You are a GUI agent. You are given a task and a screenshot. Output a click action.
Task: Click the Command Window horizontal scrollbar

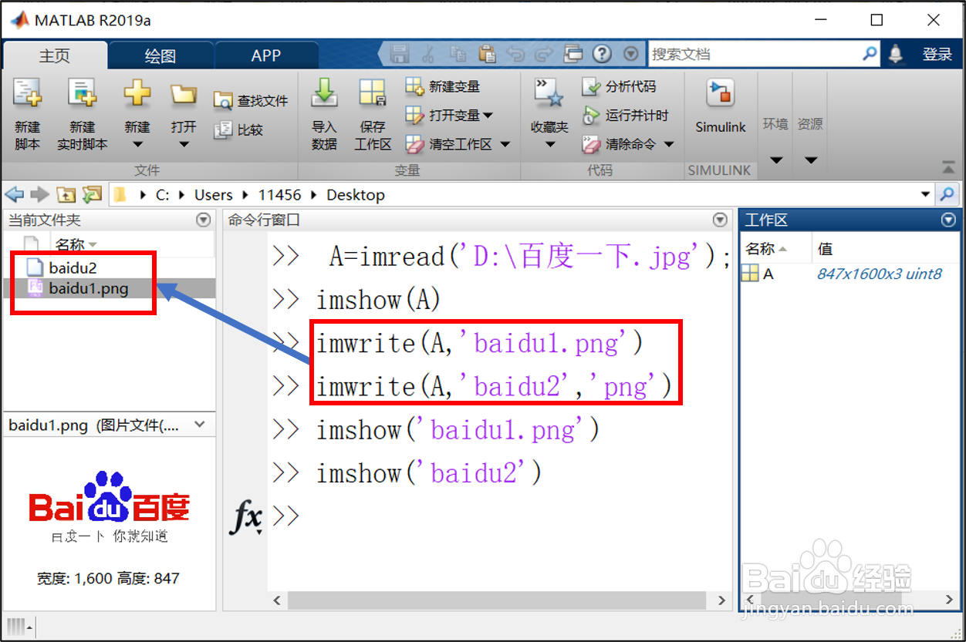[497, 600]
